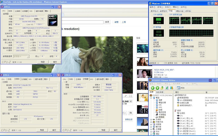Click the CPU usage 99% gauge in Task Manager
218x136 pixels.
159,21
